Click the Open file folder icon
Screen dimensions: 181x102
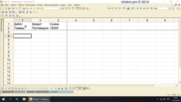(6, 8)
